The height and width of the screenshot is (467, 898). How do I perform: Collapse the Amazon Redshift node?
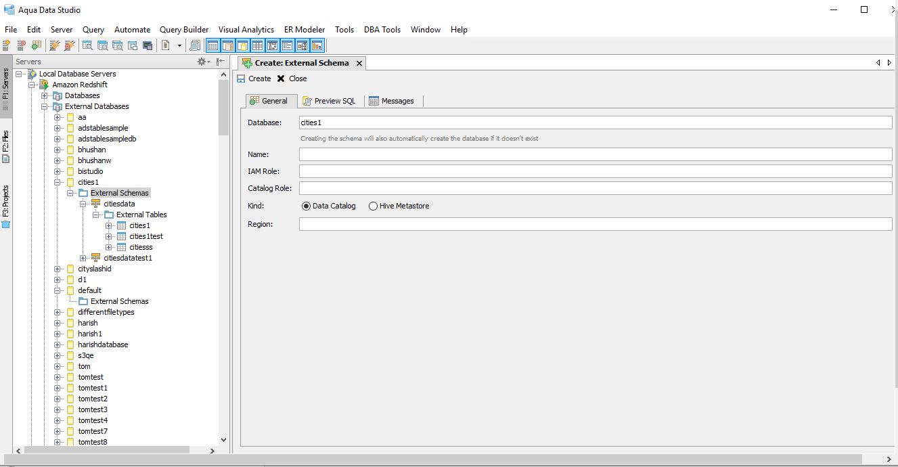32,85
